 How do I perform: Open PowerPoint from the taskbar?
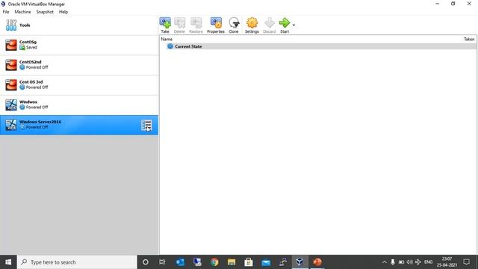(x=317, y=262)
